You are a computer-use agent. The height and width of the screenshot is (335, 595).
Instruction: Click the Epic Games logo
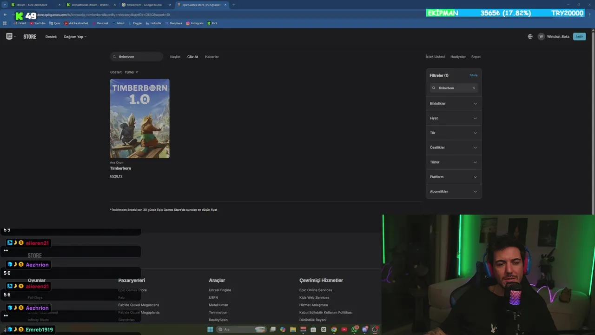(9, 36)
